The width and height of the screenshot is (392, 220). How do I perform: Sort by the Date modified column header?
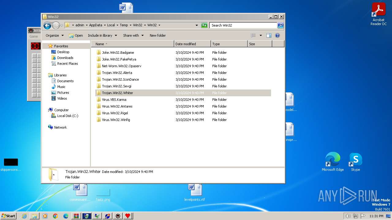192,44
